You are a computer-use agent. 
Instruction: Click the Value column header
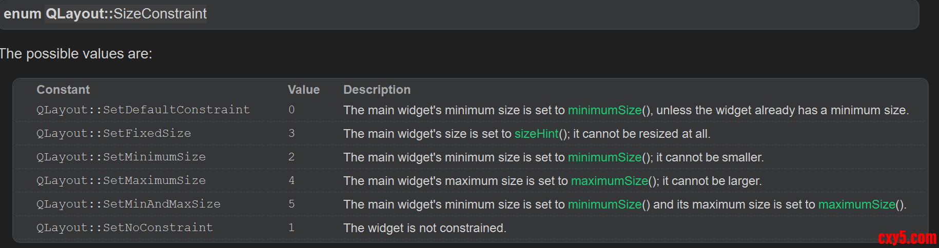pos(303,90)
